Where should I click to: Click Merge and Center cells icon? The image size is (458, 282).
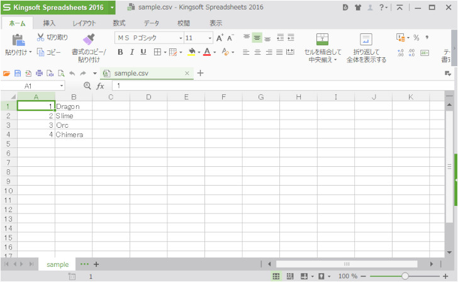tap(323, 40)
